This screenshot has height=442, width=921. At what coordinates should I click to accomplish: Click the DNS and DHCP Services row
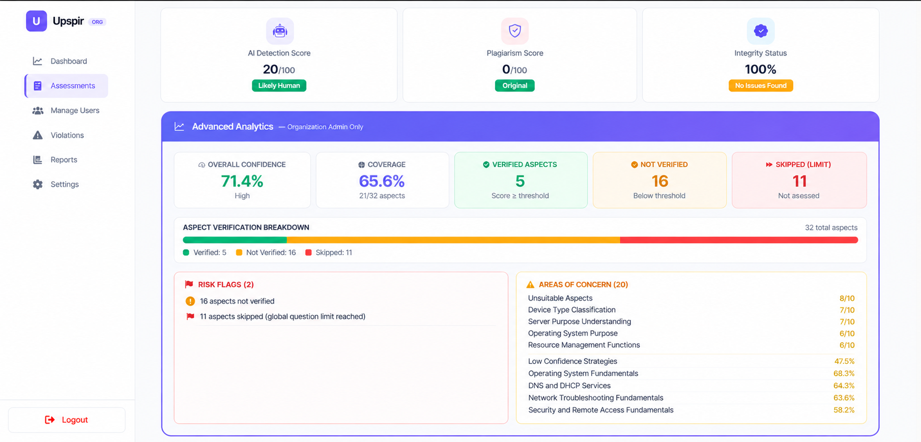(x=691, y=386)
